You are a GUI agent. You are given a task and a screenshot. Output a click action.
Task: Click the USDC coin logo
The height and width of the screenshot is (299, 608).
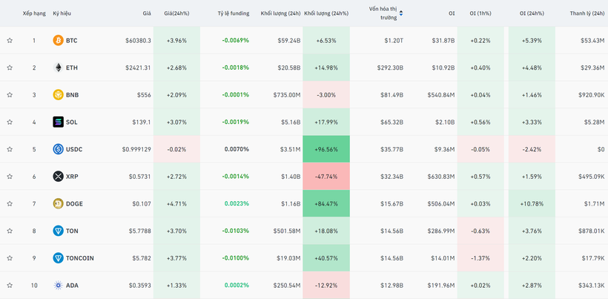[x=58, y=149]
